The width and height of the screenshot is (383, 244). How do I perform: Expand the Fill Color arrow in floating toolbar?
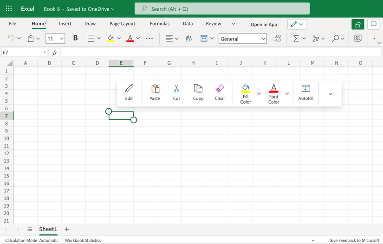(259, 94)
